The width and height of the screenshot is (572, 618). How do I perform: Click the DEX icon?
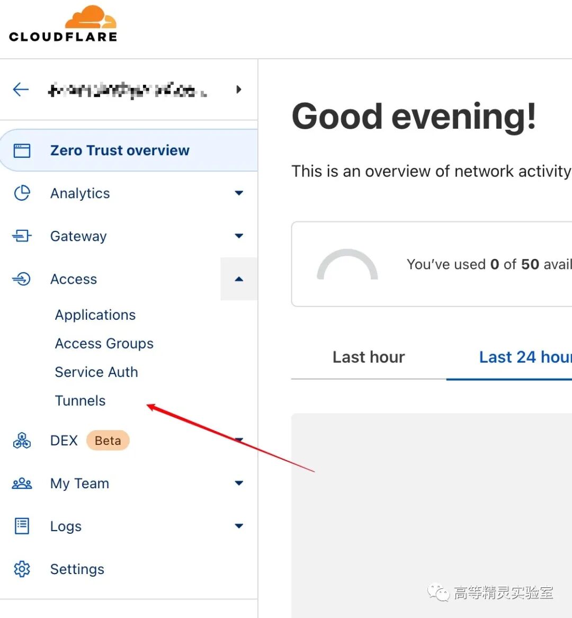22,440
